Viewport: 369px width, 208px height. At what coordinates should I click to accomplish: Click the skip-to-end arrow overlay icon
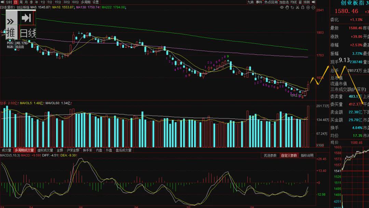click(26, 18)
